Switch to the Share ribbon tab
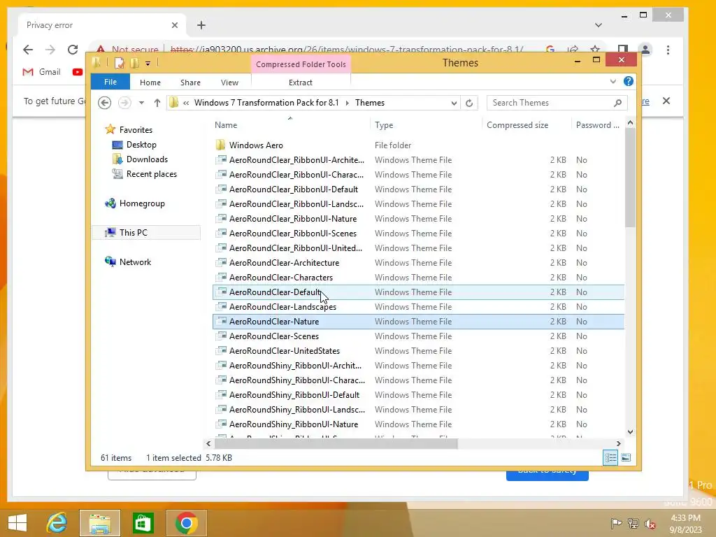 point(190,83)
